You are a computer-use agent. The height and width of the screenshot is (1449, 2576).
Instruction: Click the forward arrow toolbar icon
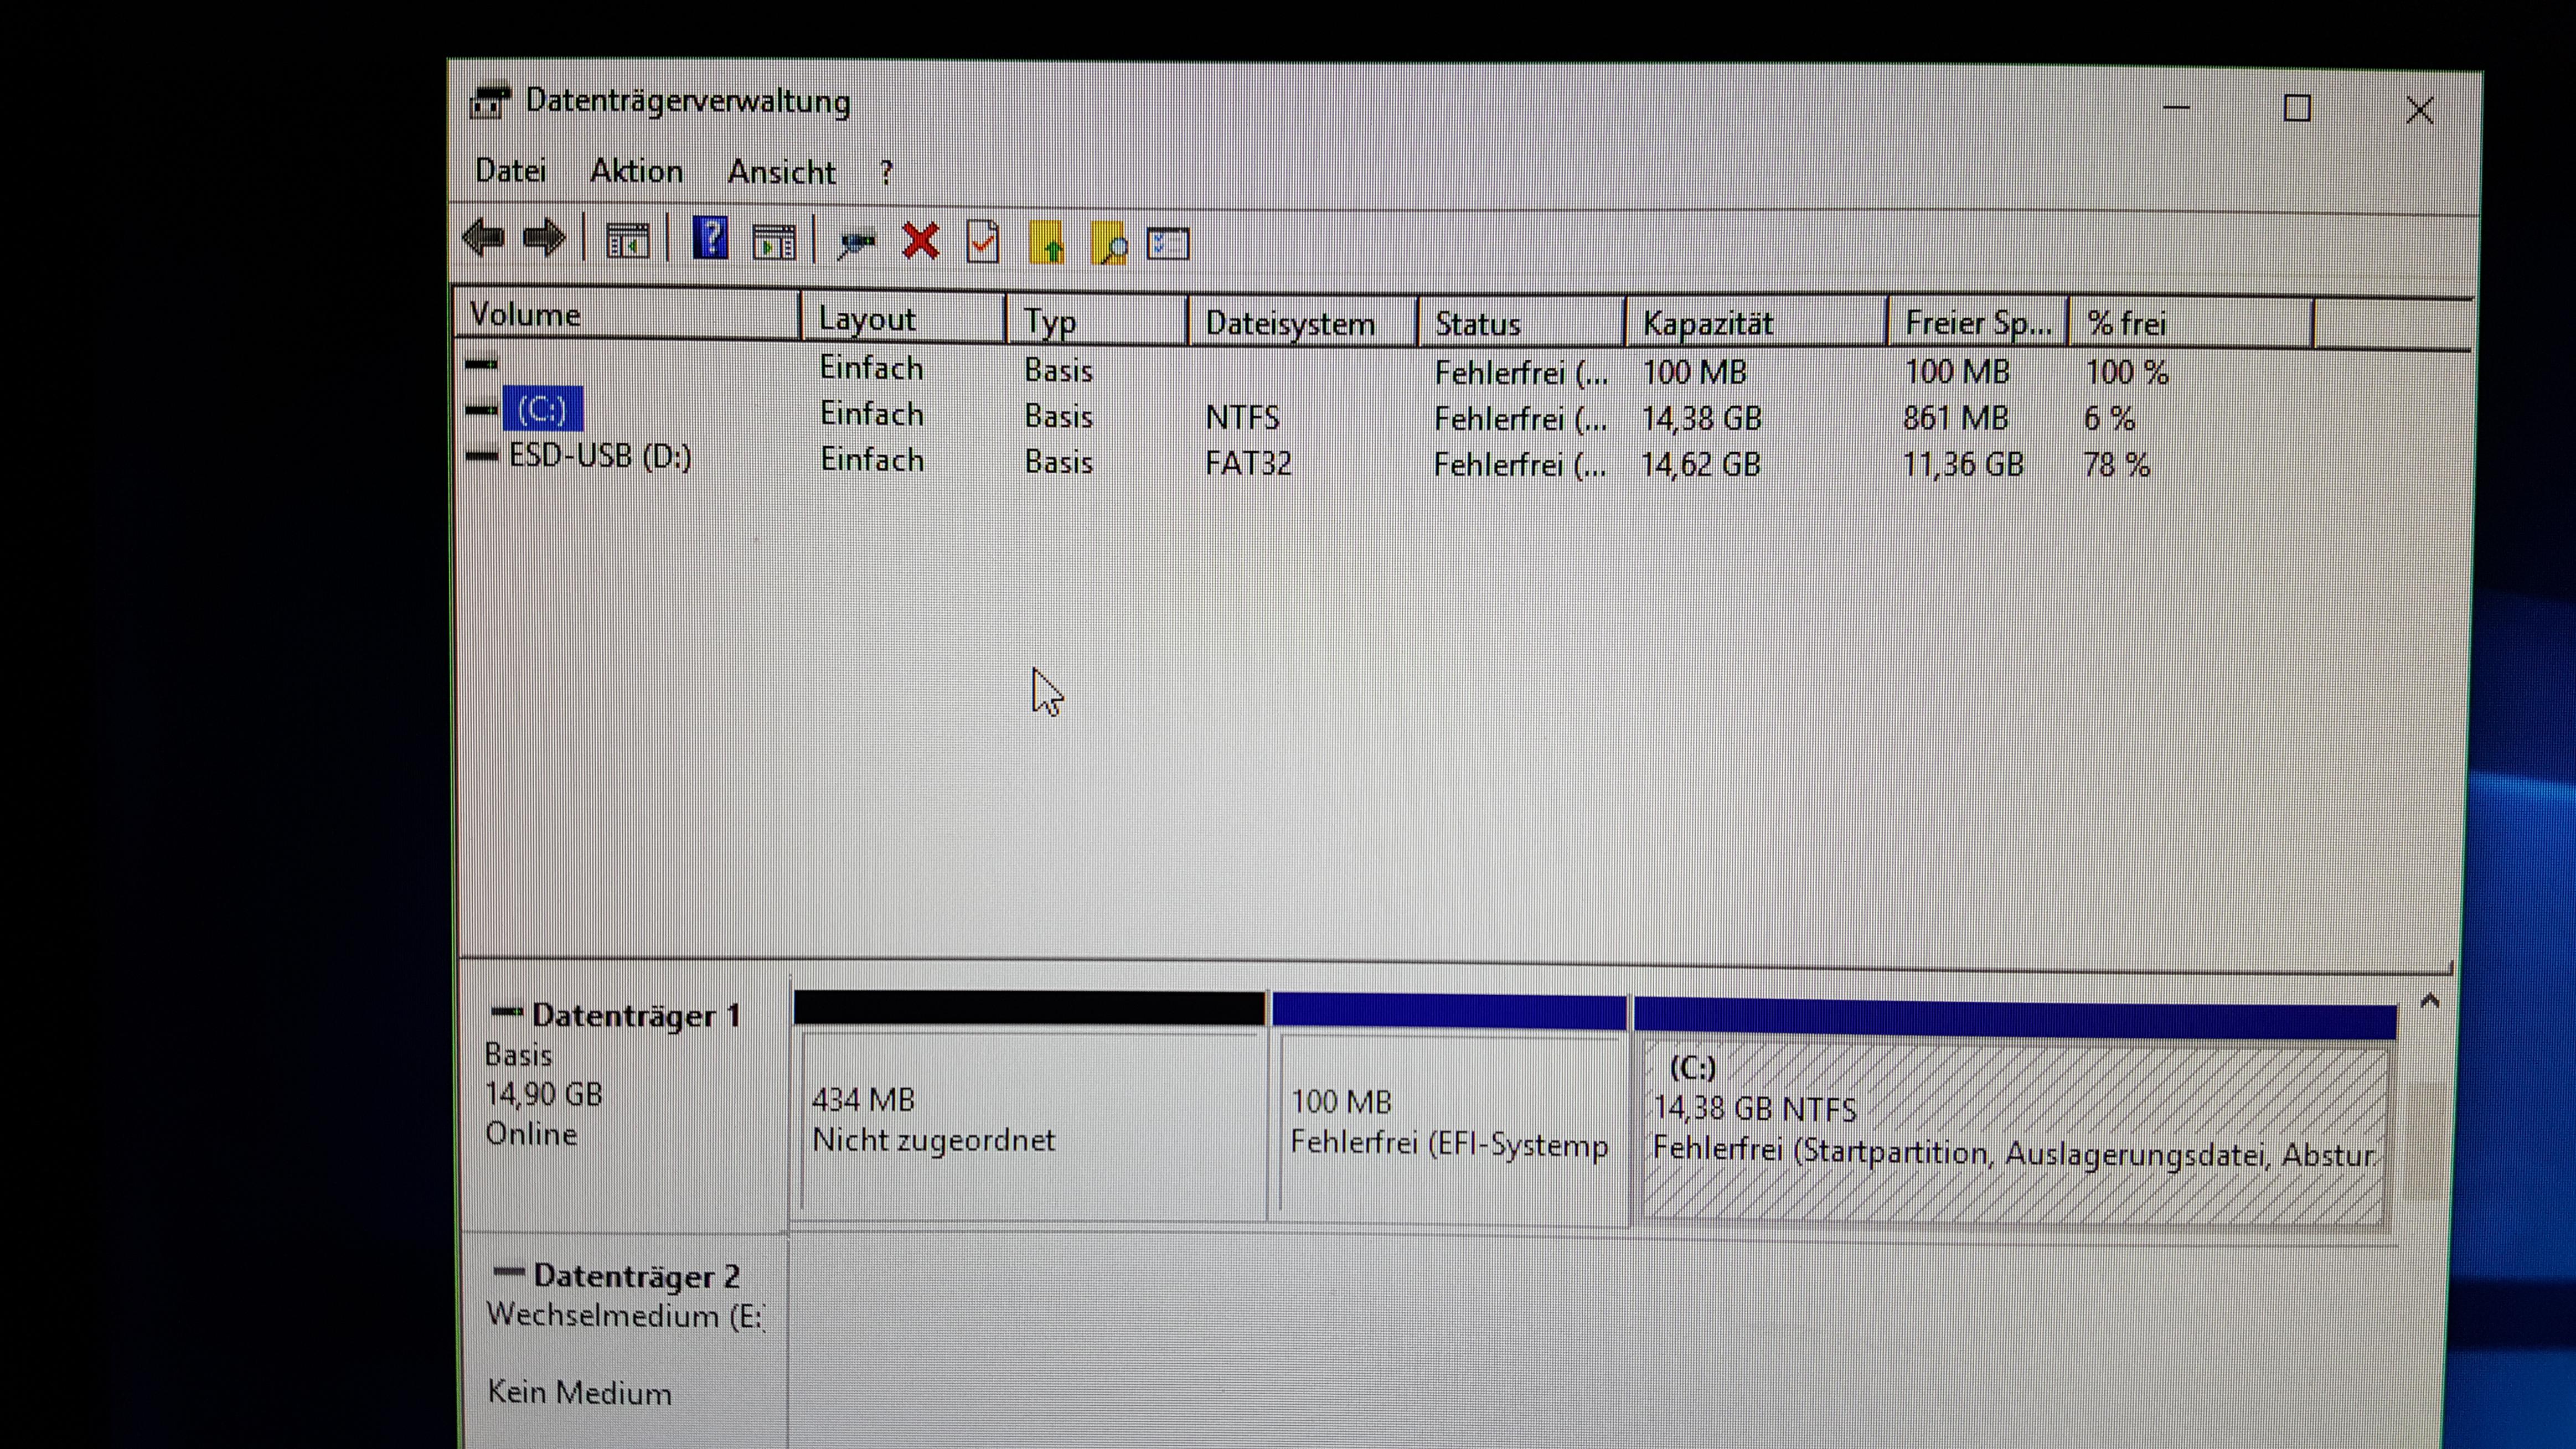(544, 239)
